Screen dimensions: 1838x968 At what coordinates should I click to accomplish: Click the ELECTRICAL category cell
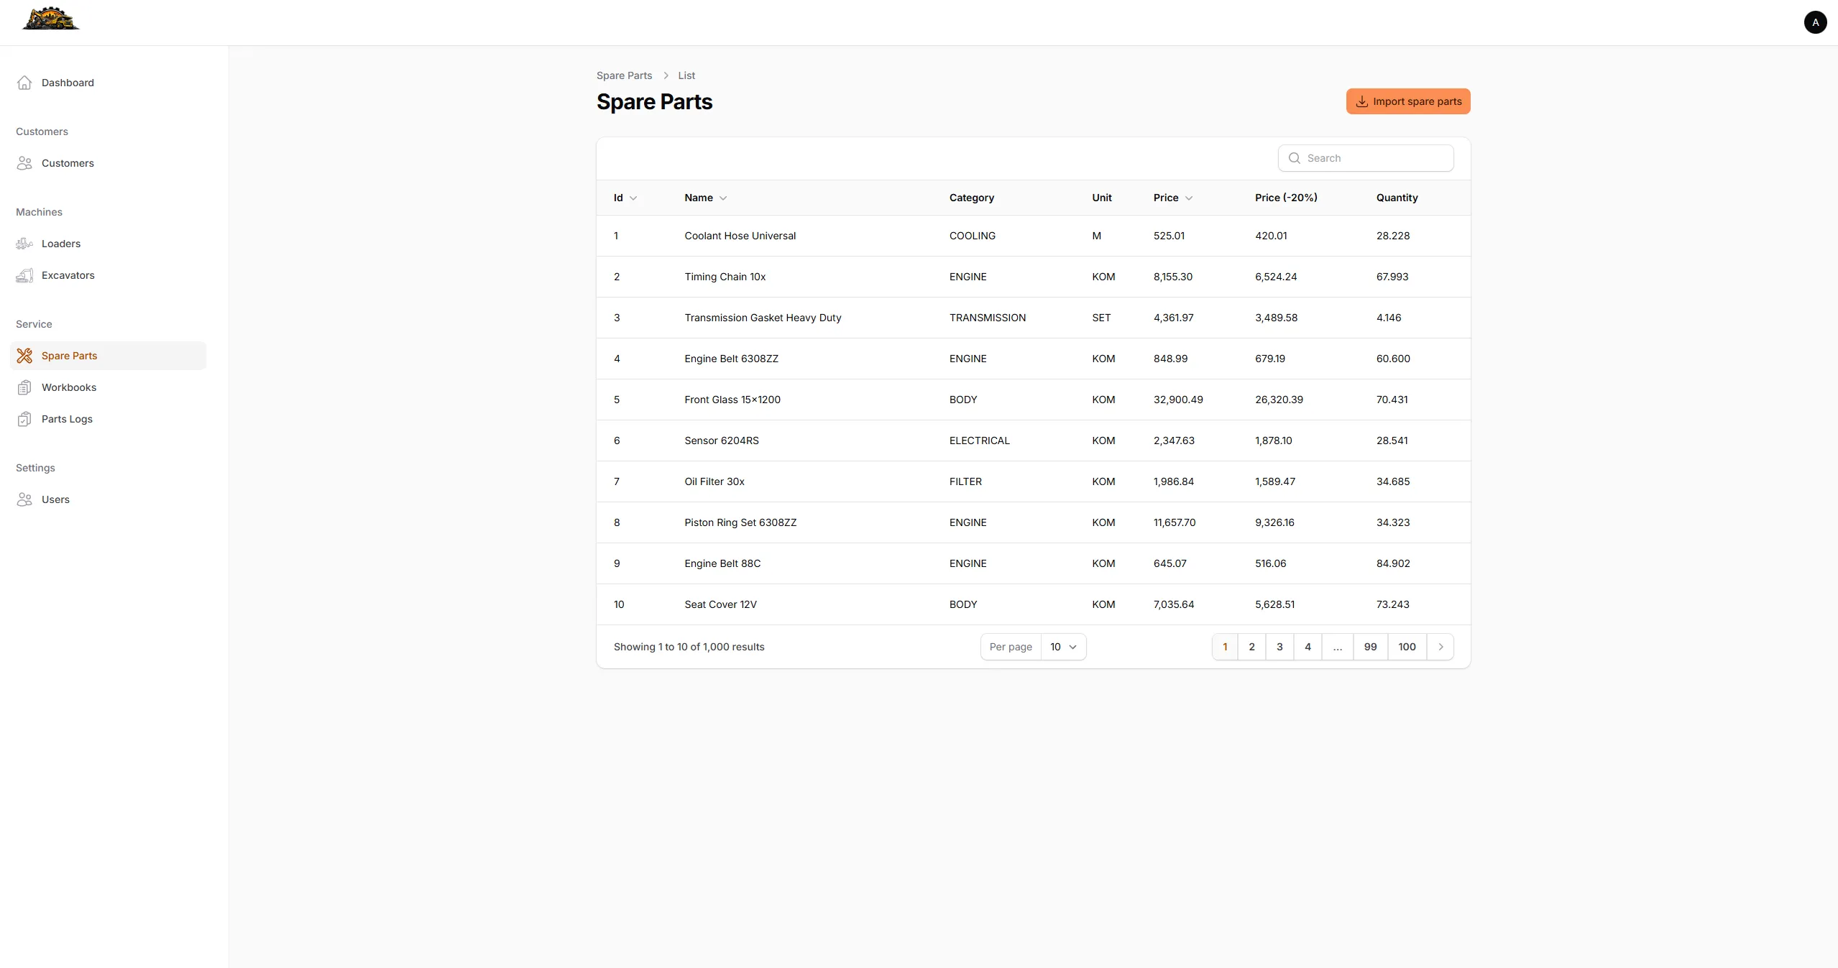[979, 441]
